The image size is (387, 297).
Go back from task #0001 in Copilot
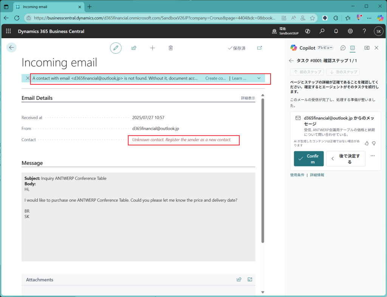tap(291, 61)
